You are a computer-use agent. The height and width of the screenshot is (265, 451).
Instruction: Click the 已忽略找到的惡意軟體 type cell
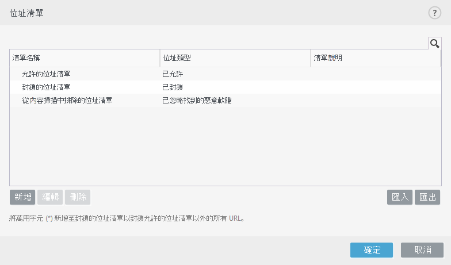pos(197,101)
